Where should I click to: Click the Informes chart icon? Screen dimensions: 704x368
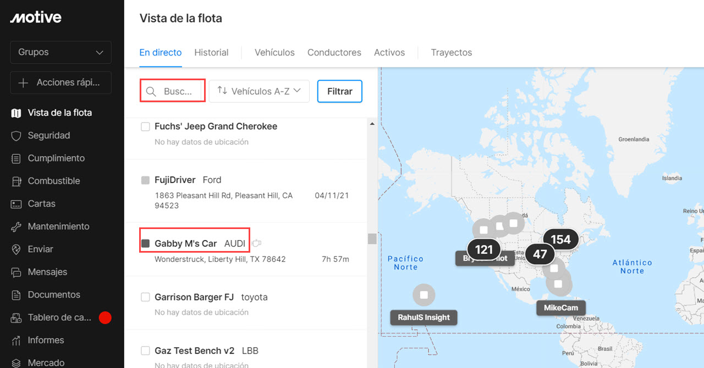(16, 341)
